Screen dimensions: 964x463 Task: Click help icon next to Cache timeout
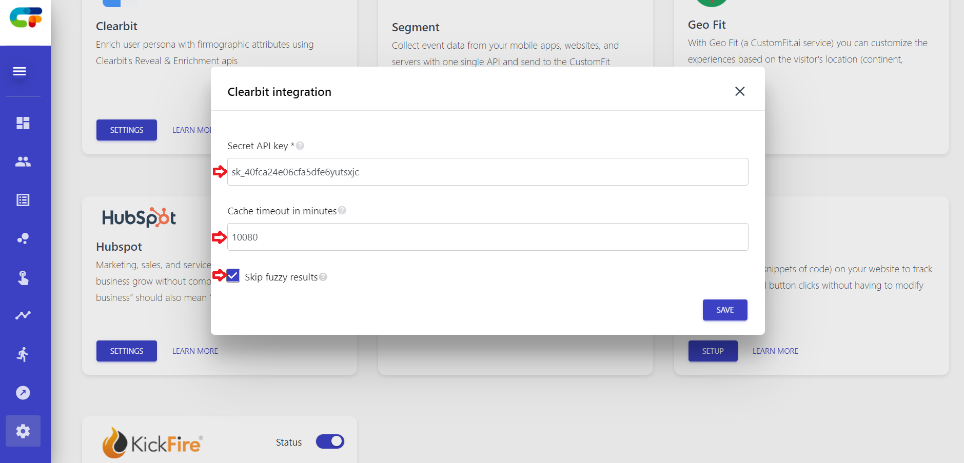(x=342, y=210)
